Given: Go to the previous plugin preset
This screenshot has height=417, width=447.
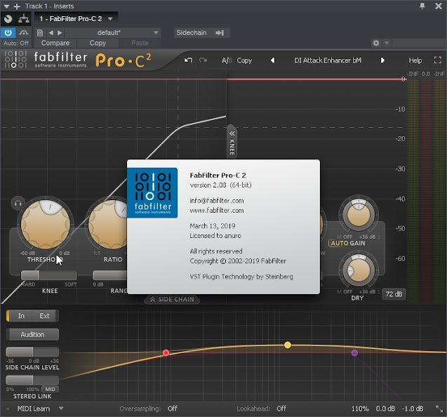Looking at the screenshot, I should coord(272,60).
